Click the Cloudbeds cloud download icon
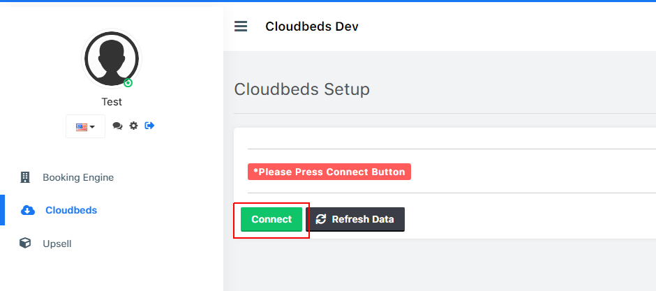This screenshot has width=656, height=291. pos(28,210)
